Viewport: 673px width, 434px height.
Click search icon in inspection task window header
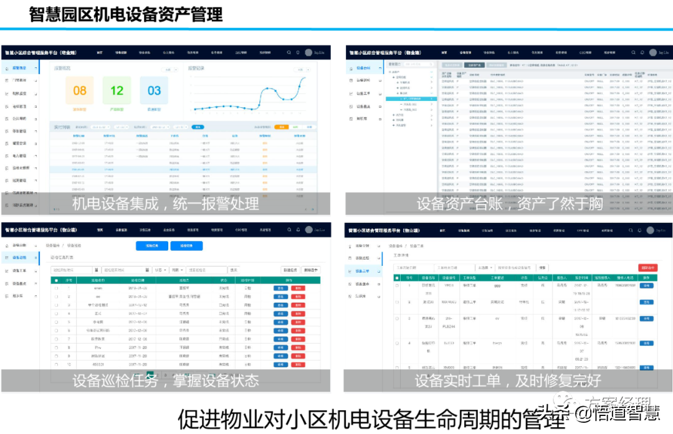[x=289, y=229]
